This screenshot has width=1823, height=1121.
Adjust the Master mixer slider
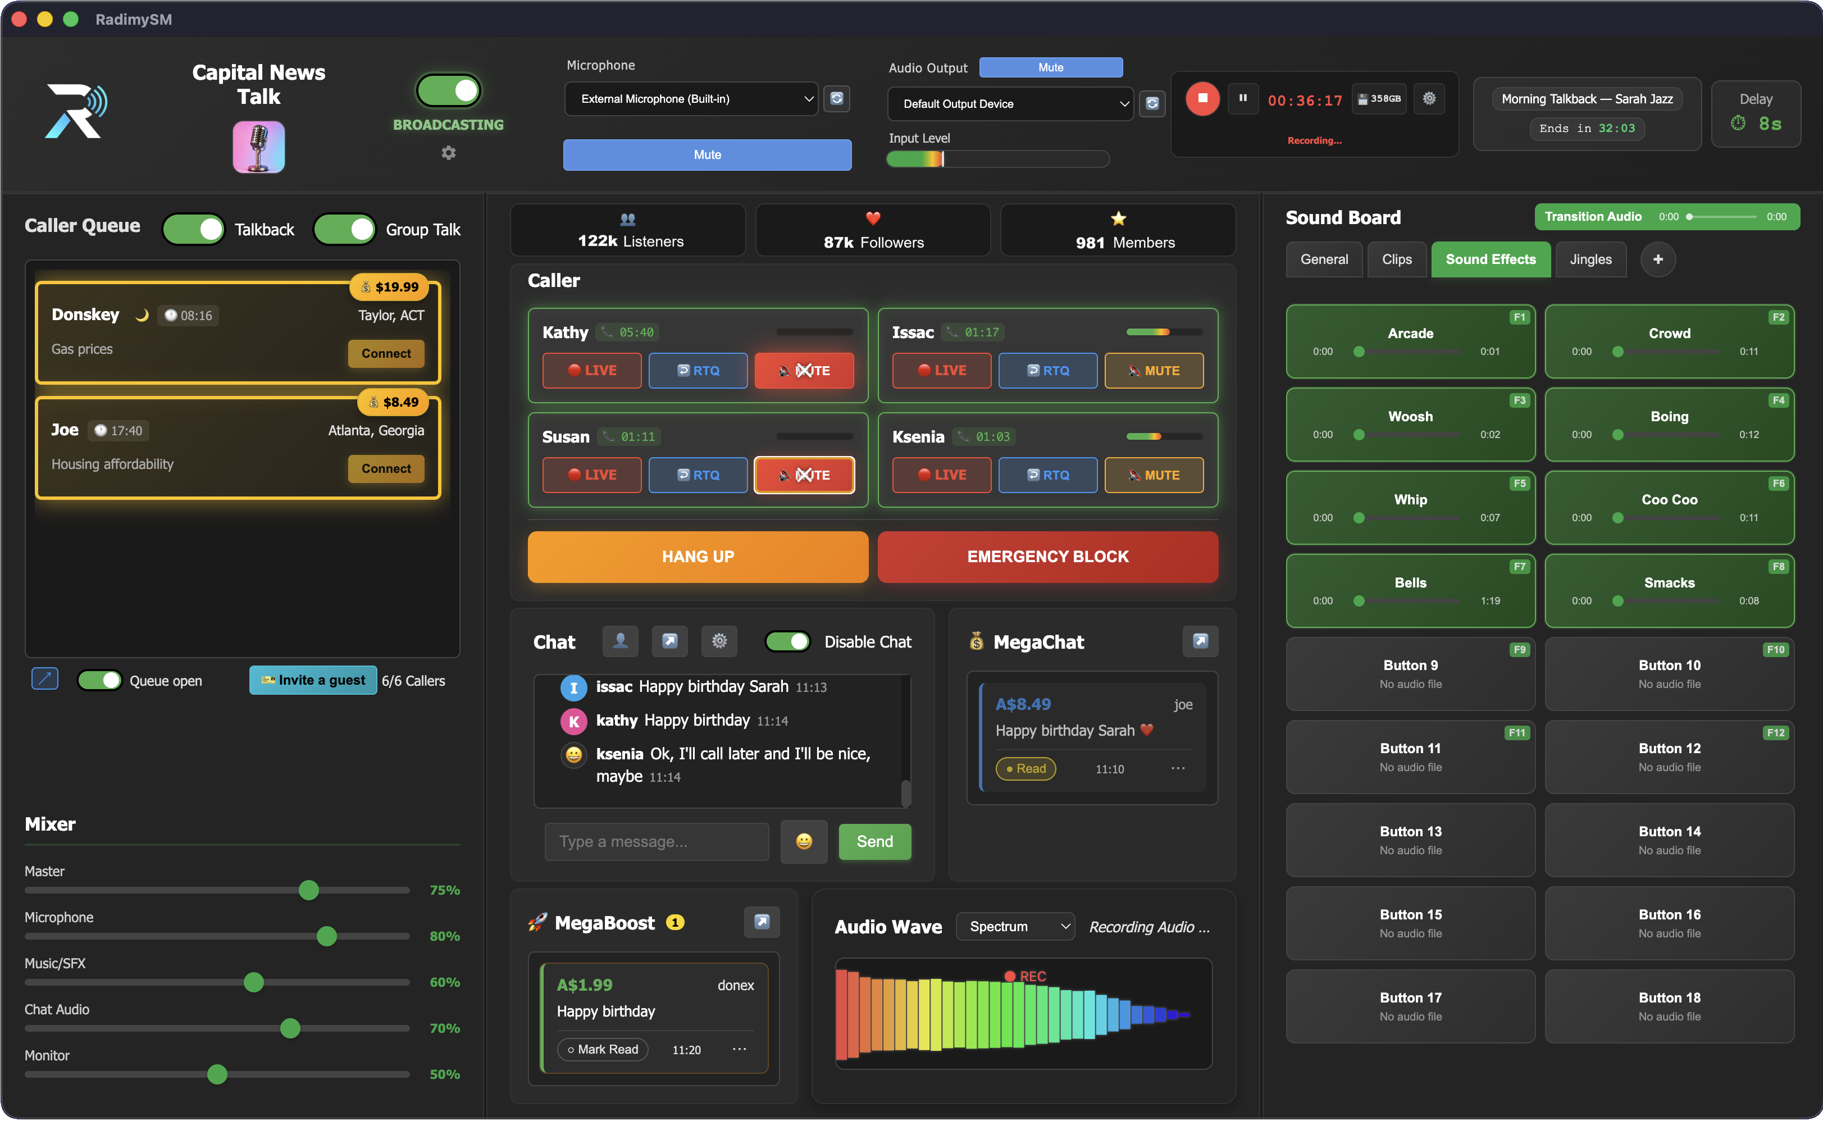point(217,890)
